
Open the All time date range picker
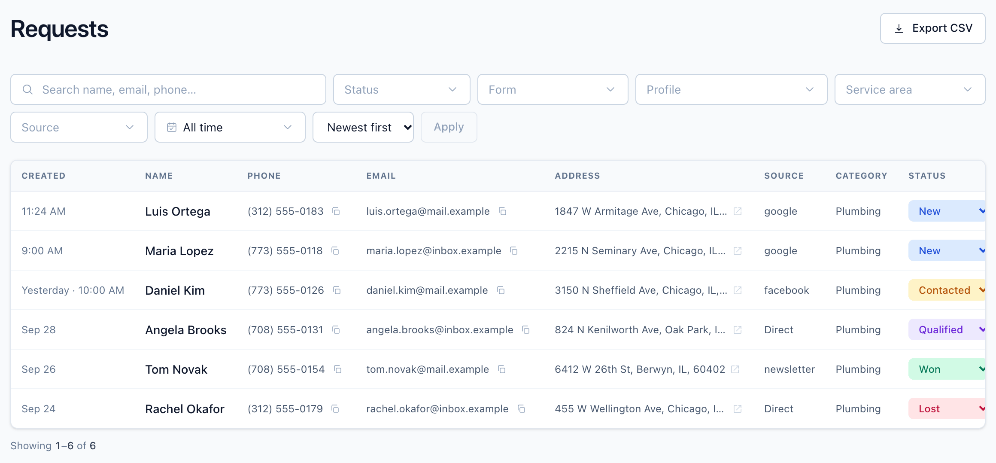[230, 127]
